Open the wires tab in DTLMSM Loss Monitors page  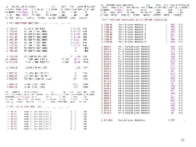(x=114, y=15)
